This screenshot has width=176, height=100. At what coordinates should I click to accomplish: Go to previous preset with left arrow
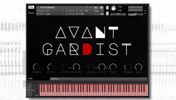(x=87, y=7)
